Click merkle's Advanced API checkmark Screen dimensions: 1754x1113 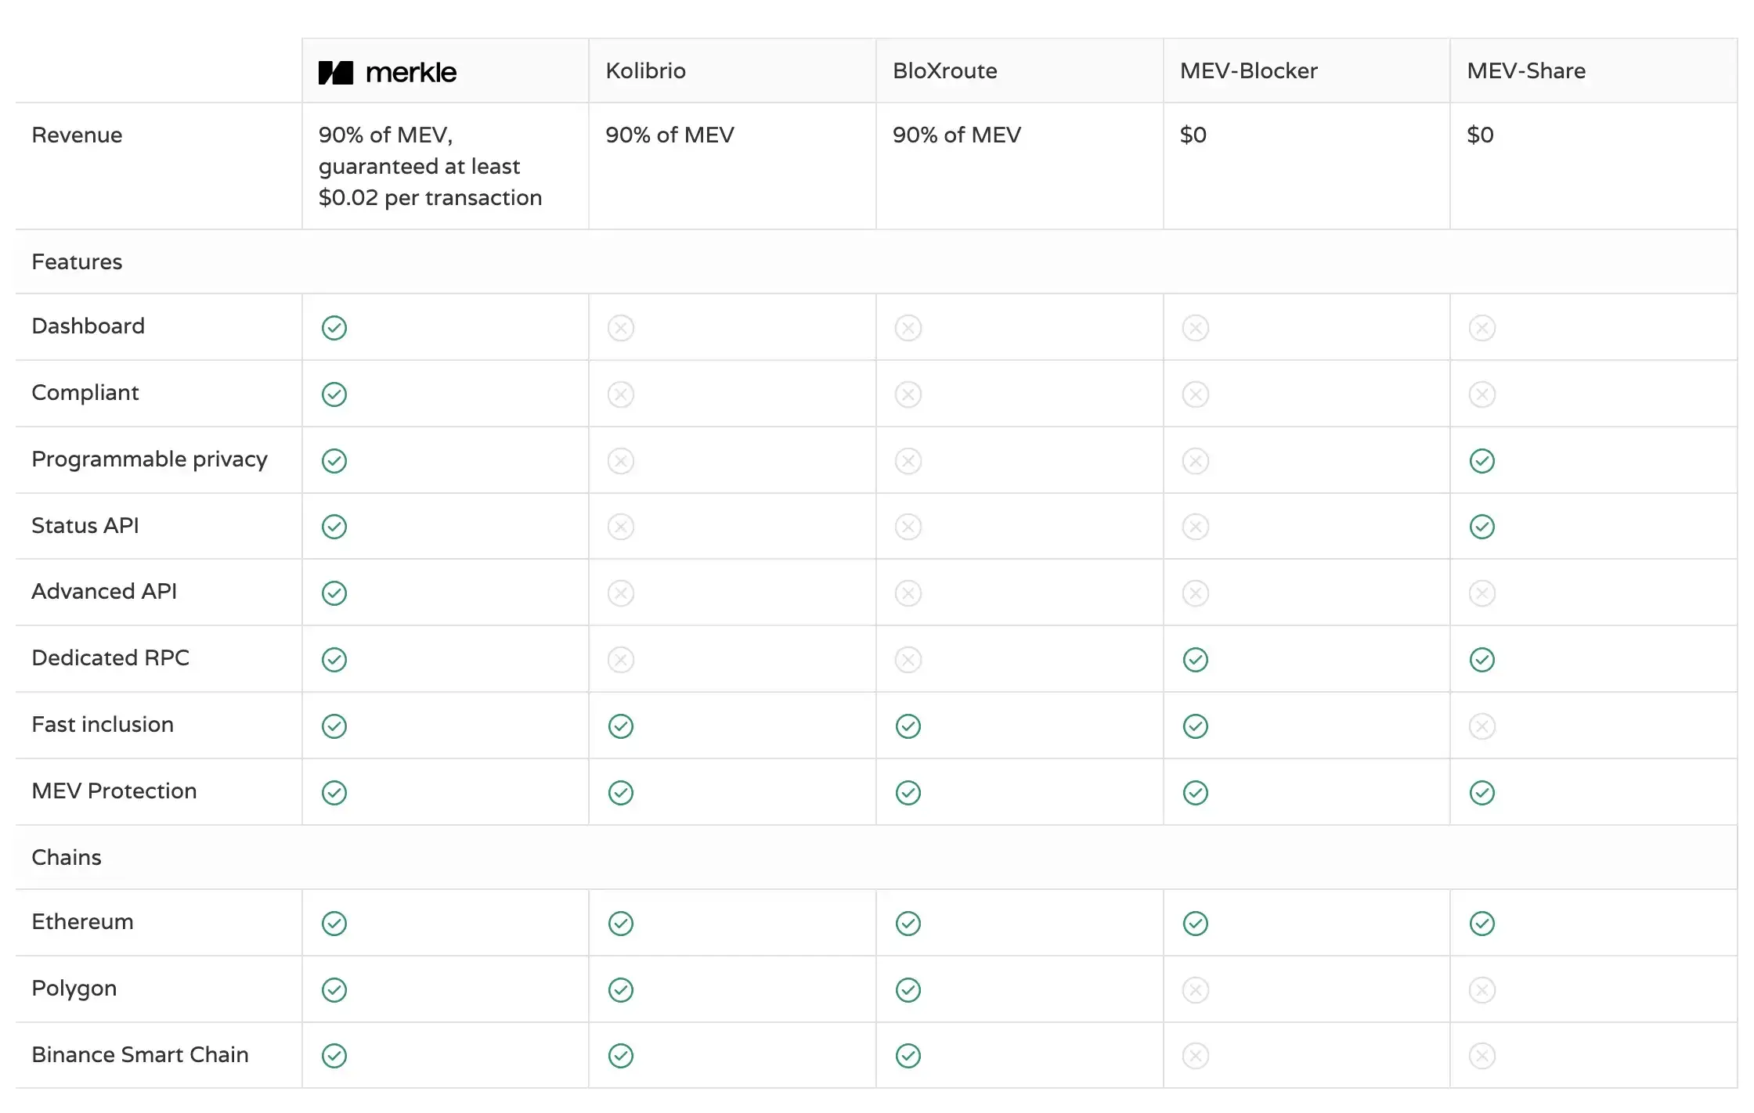(334, 593)
